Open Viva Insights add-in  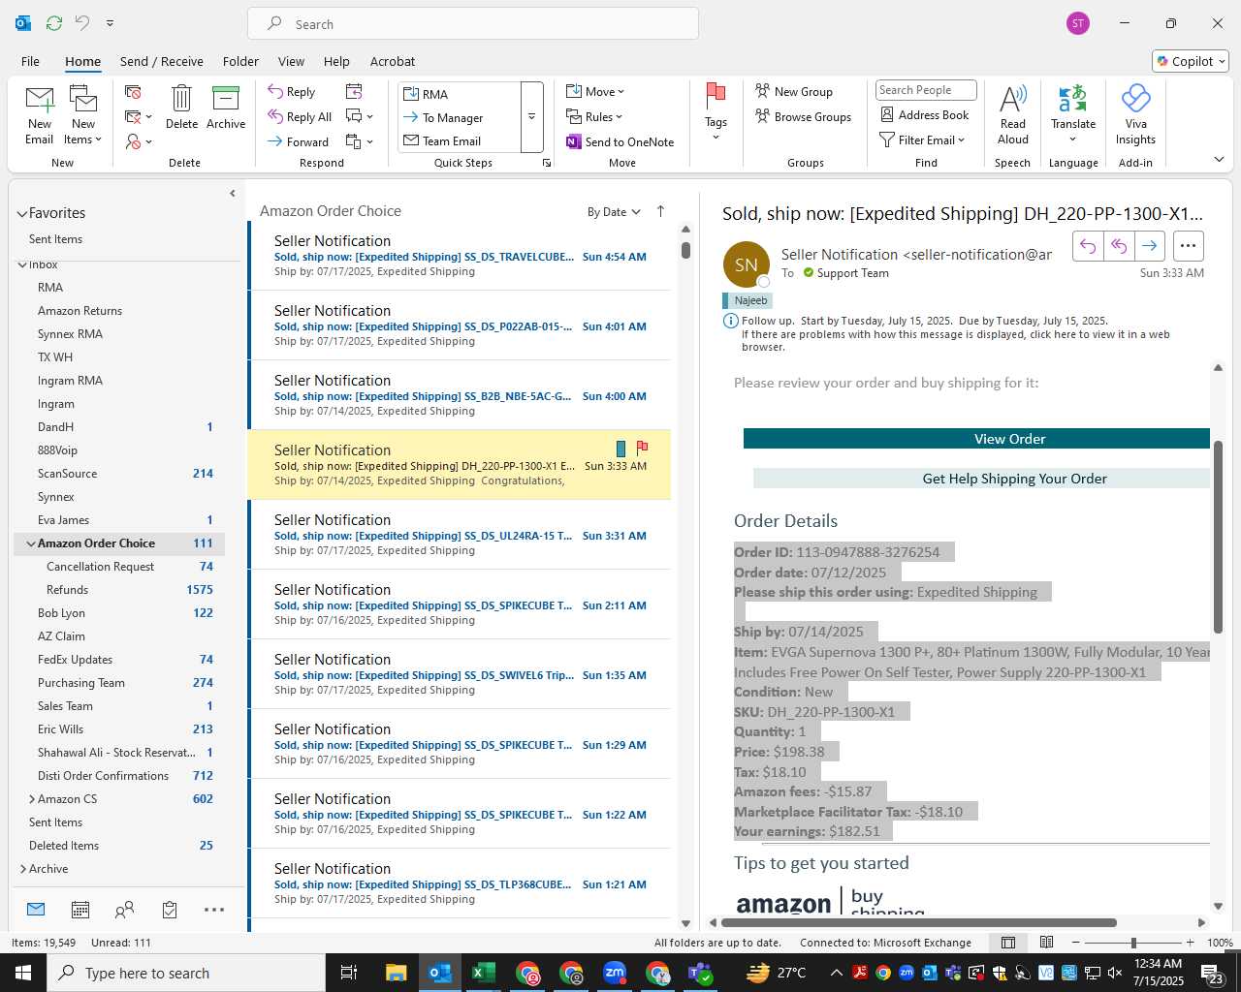[x=1135, y=114]
